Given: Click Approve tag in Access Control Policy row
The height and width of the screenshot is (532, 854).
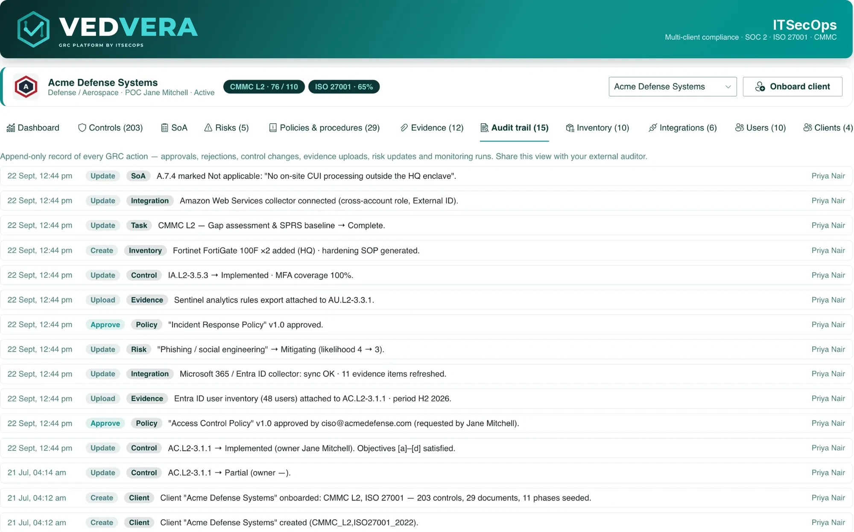Looking at the screenshot, I should pos(105,423).
